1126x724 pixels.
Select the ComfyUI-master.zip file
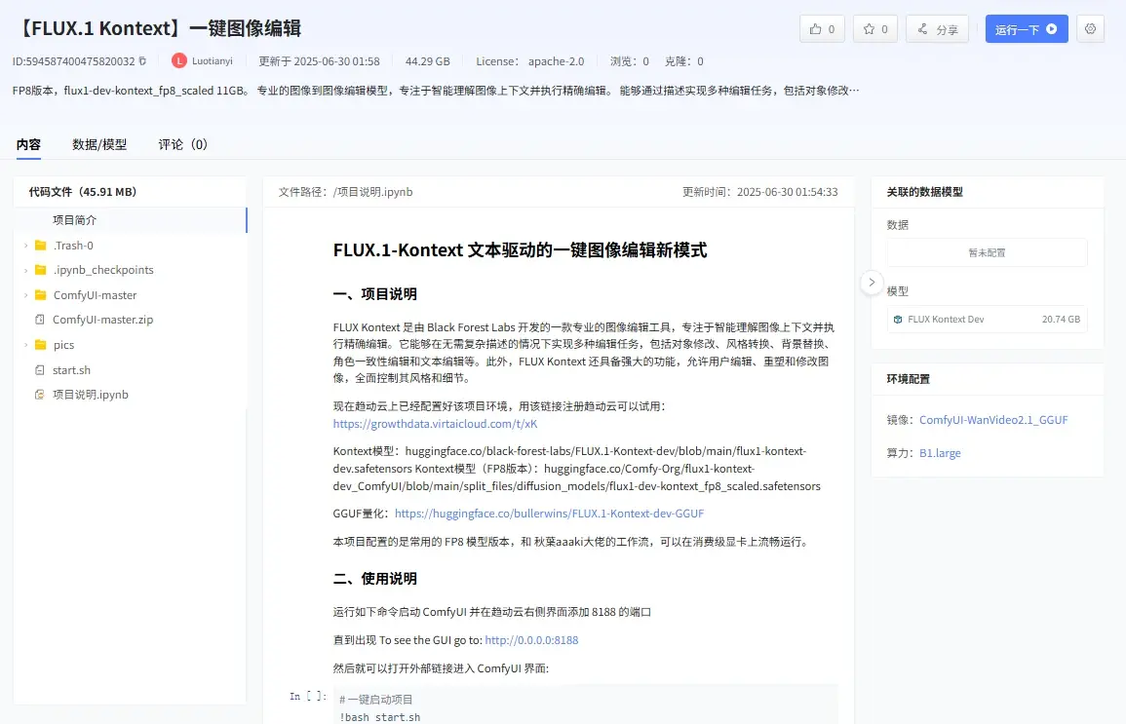click(102, 320)
